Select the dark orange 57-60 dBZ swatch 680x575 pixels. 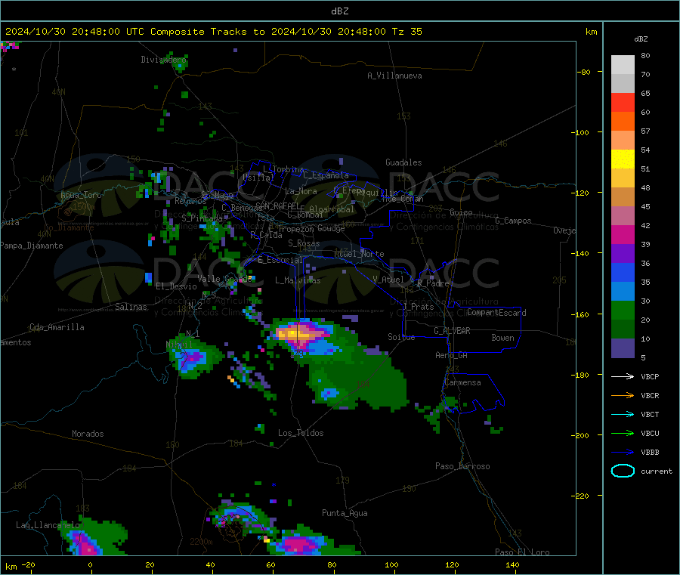click(x=623, y=122)
